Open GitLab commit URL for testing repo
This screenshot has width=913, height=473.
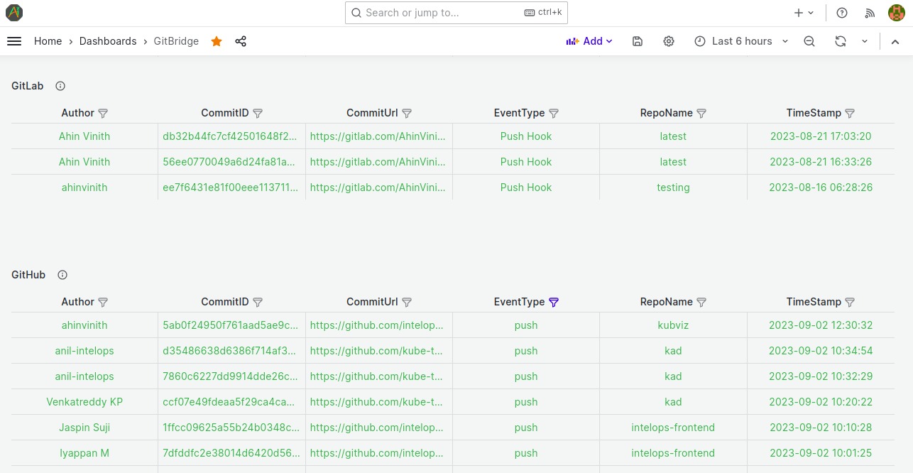click(378, 187)
